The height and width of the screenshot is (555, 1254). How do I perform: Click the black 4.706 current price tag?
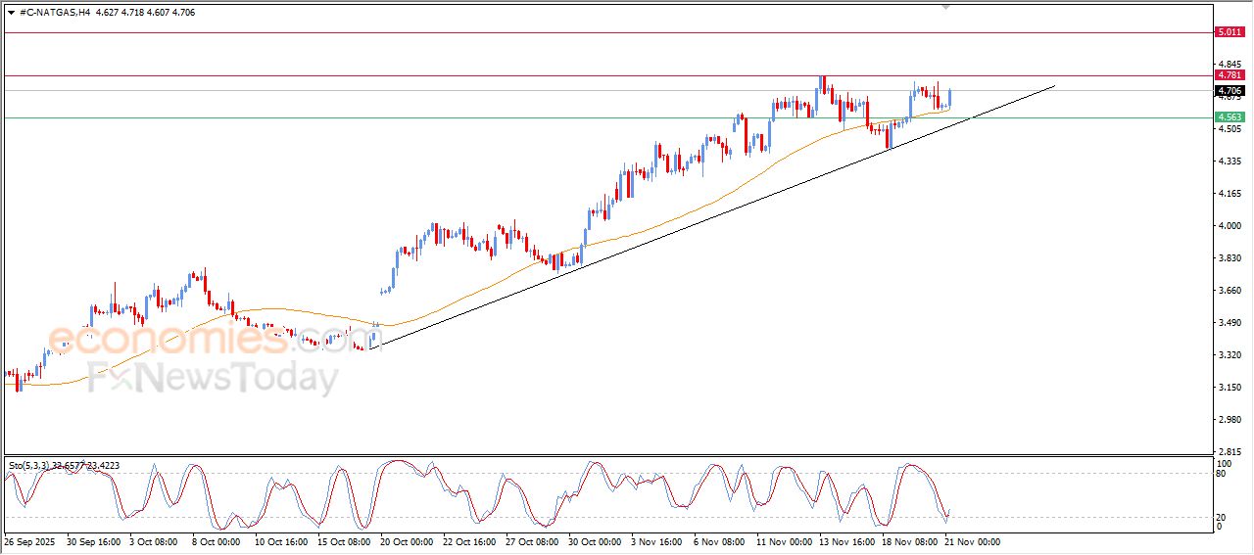(x=1229, y=90)
